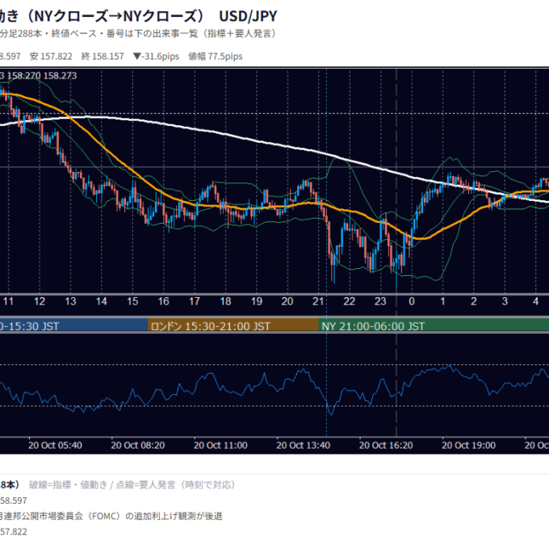549x549 pixels.
Task: Click hour label 15 on chart axis
Action: tap(132, 301)
